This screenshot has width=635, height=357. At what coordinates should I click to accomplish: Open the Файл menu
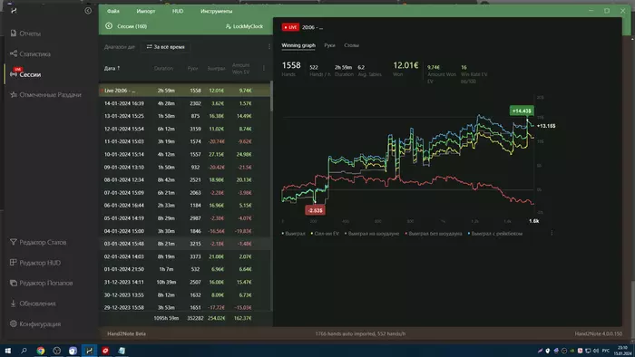pos(113,11)
